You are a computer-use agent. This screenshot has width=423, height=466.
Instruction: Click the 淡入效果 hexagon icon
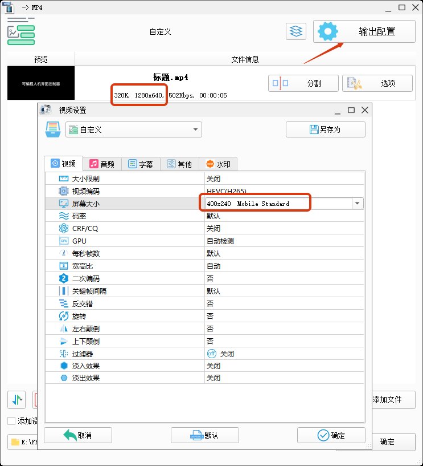(x=64, y=366)
